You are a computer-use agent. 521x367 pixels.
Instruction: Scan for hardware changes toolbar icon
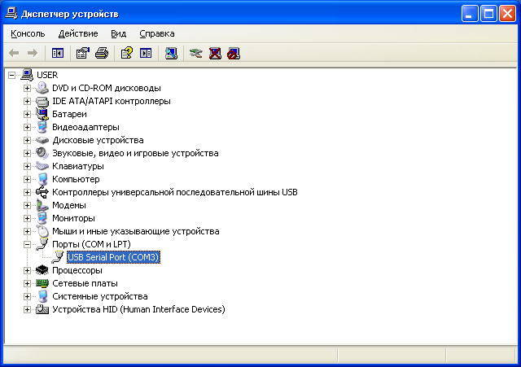171,53
